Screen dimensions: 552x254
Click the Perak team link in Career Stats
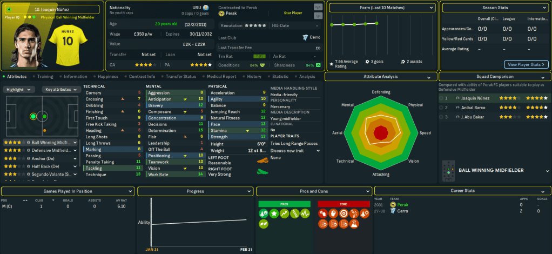[402, 205]
